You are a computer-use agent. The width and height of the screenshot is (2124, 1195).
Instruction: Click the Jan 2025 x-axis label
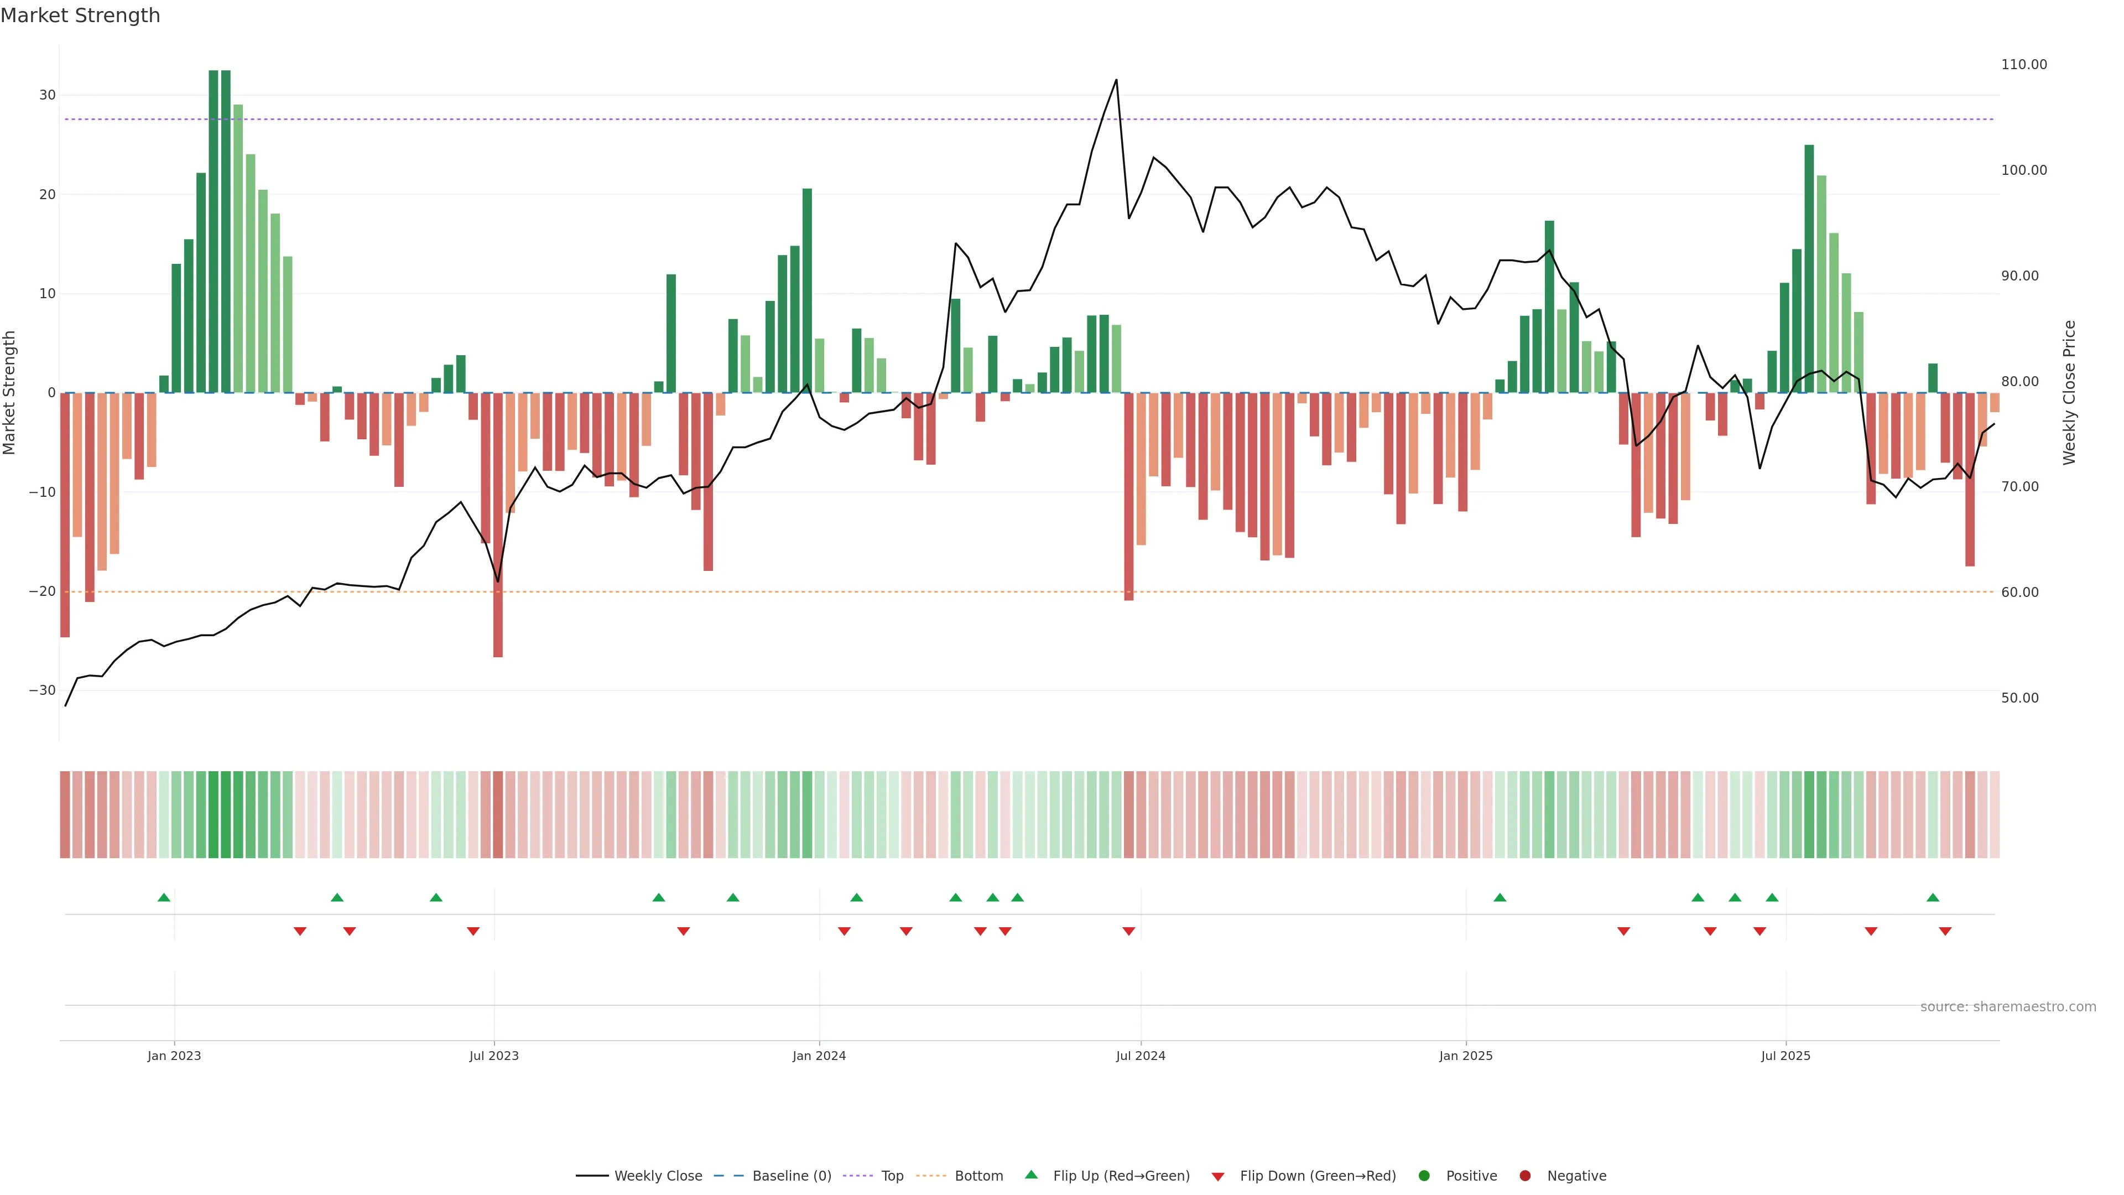coord(1466,1056)
